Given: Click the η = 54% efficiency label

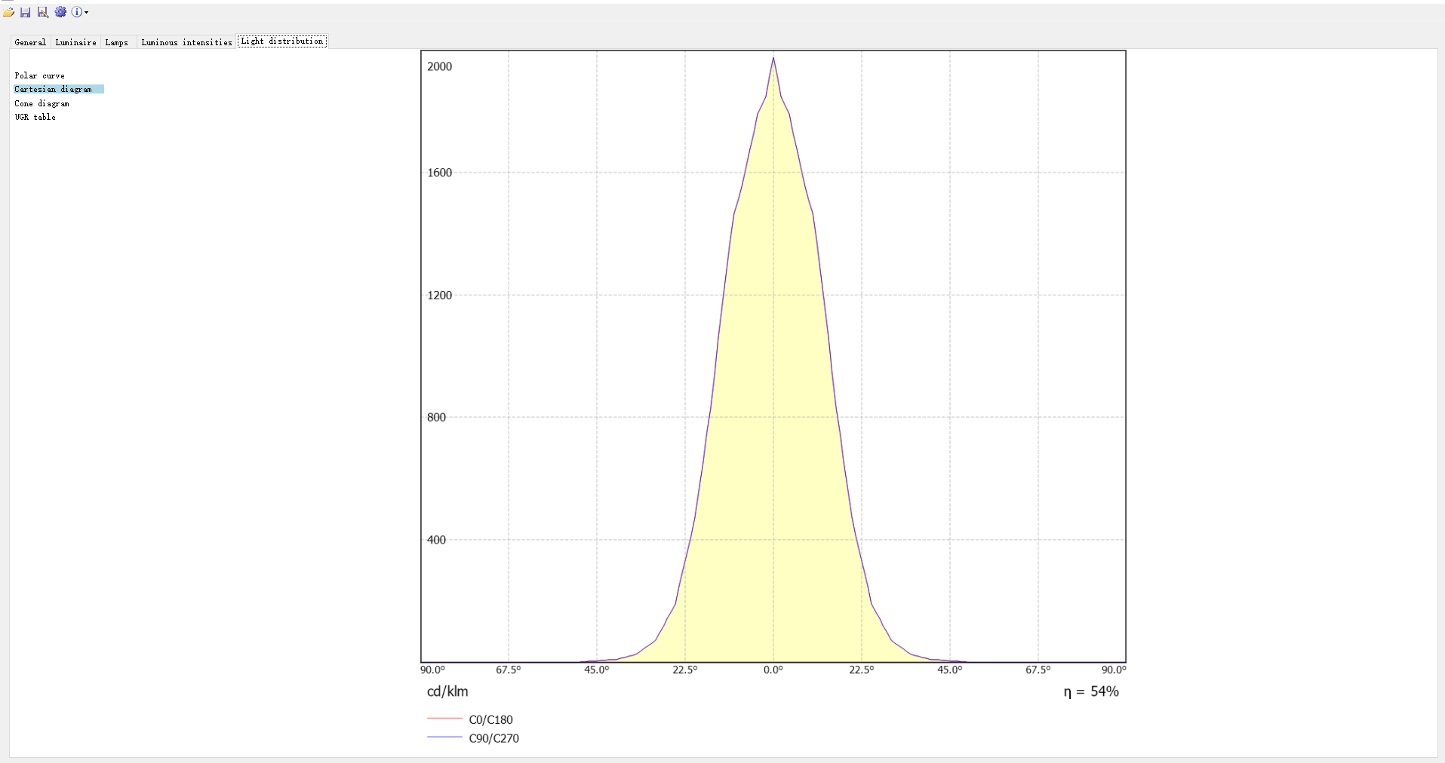Looking at the screenshot, I should pos(1091,691).
